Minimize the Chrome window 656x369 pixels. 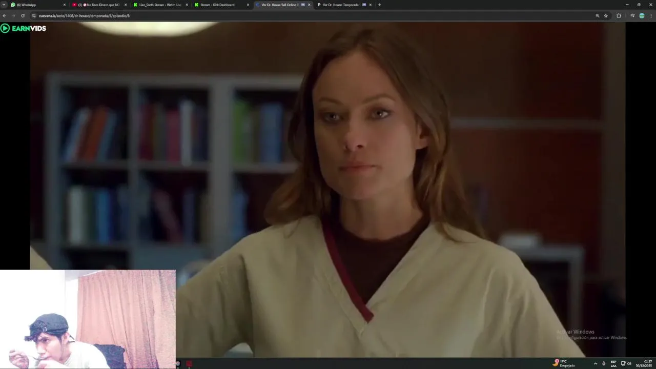(627, 5)
